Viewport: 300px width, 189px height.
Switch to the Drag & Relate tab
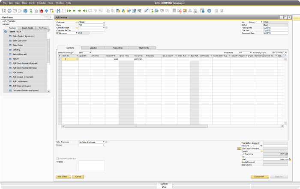coord(27,28)
